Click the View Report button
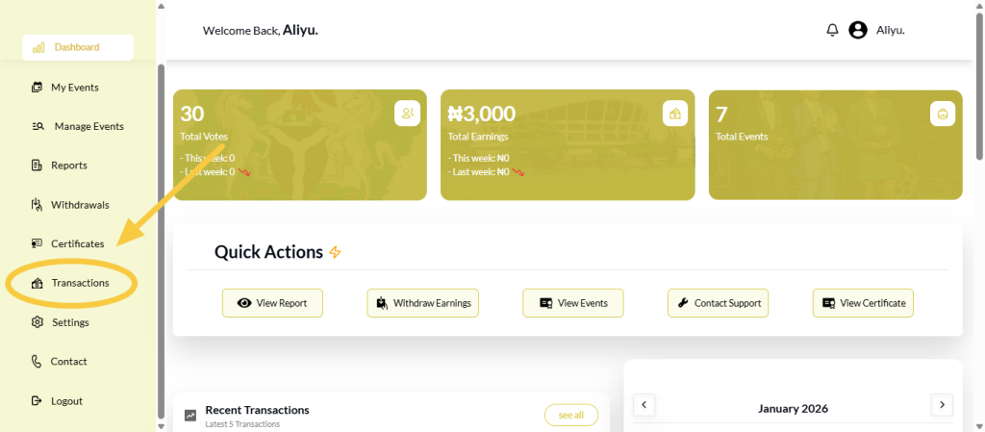The image size is (985, 432). pyautogui.click(x=272, y=303)
